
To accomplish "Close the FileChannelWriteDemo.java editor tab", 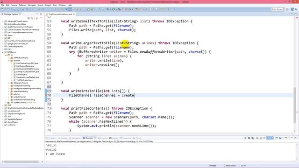I will click(74, 14).
